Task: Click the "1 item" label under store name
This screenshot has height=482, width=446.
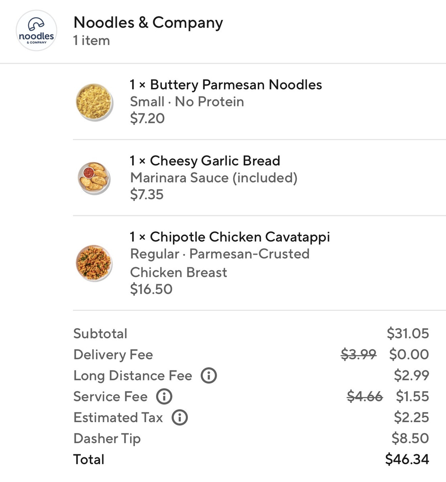Action: [92, 41]
